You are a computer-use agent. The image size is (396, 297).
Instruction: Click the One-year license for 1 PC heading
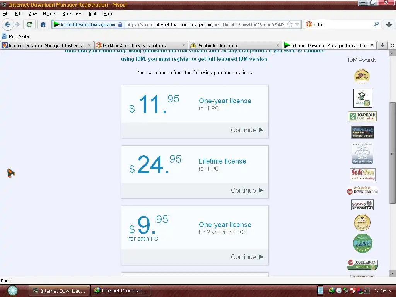[225, 101]
